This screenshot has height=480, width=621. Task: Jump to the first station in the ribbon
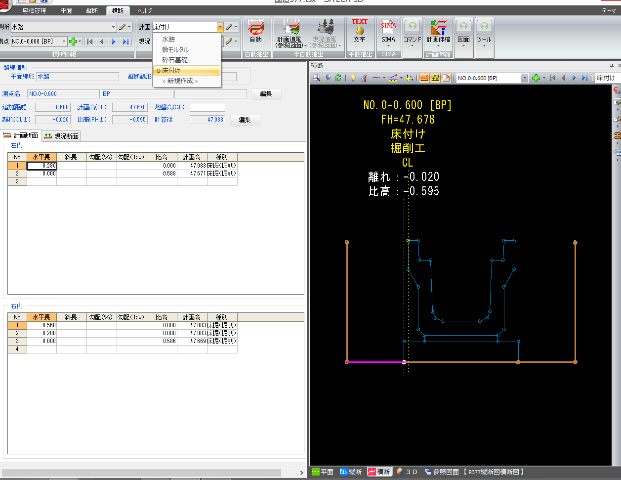89,42
